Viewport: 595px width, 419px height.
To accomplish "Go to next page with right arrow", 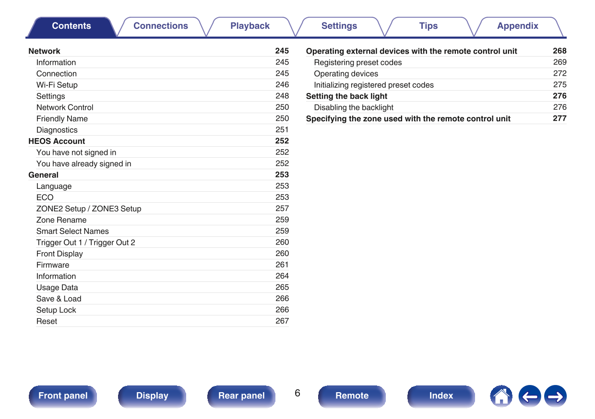I will (555, 396).
